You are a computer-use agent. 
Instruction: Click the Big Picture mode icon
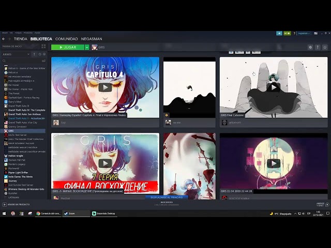(x=315, y=33)
